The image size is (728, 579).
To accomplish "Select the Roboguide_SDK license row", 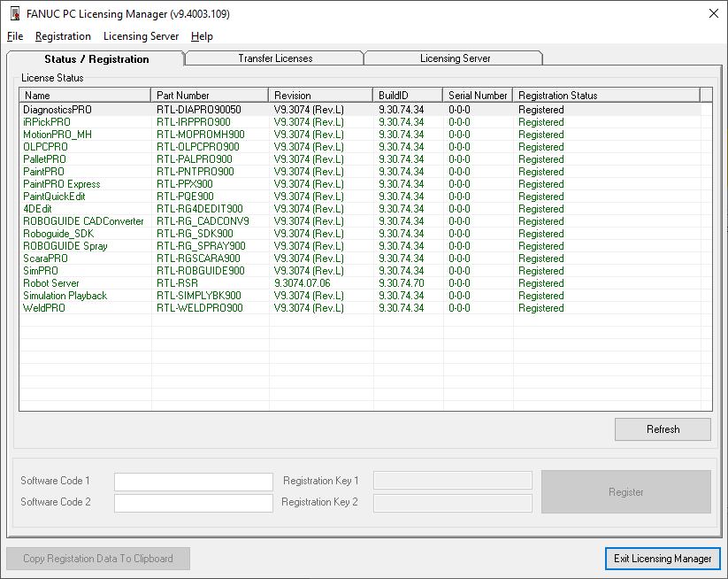I will click(x=360, y=234).
